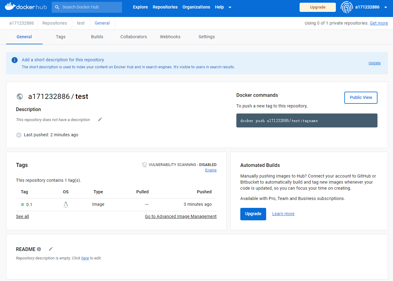Image resolution: width=393 pixels, height=281 pixels.
Task: Click the here link in README
Action: click(x=85, y=258)
